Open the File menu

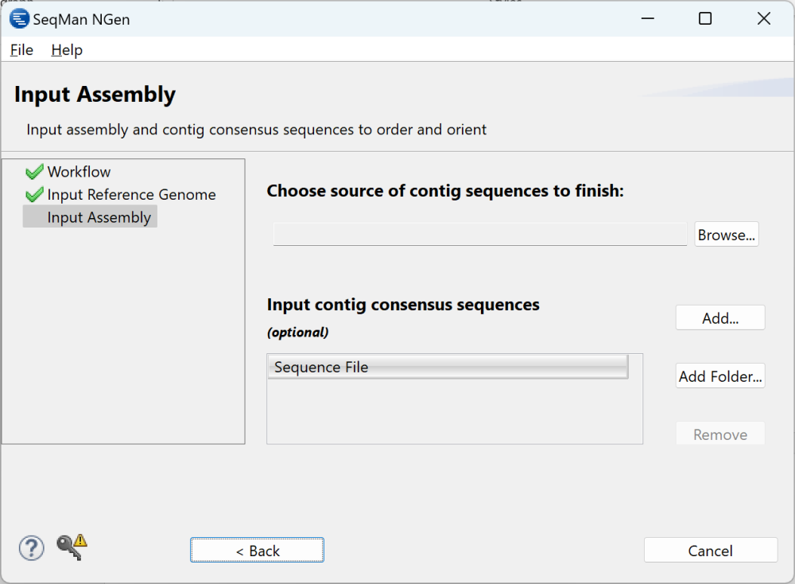(21, 49)
